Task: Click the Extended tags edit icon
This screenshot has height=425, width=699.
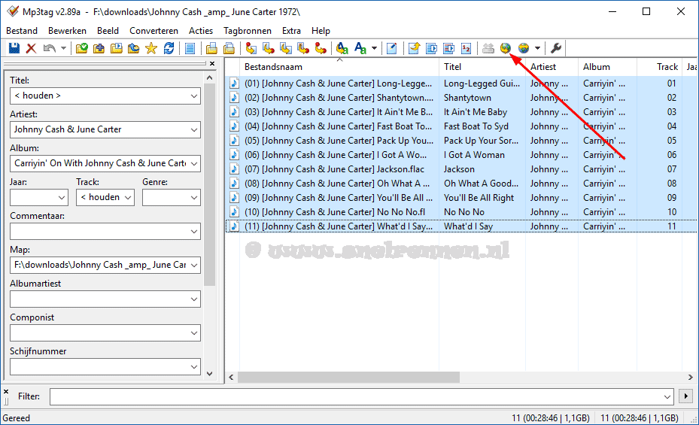Action: coord(392,48)
